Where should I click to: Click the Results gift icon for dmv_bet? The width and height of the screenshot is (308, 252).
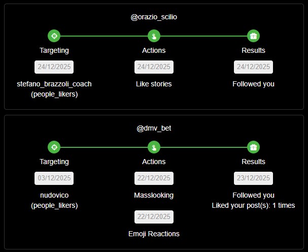tap(253, 147)
